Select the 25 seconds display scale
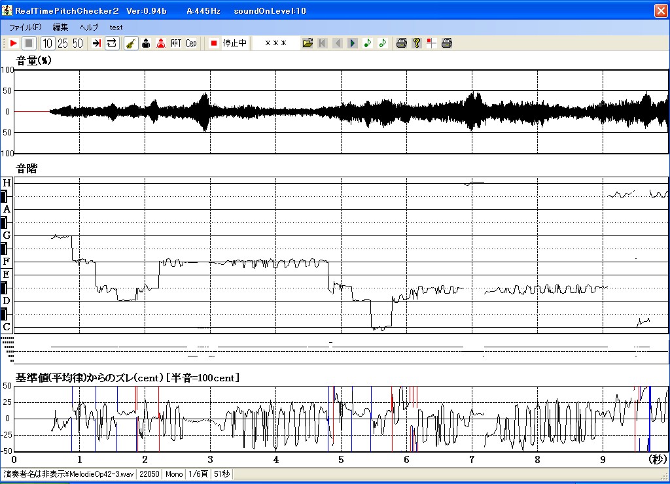The width and height of the screenshot is (670, 484). (x=62, y=43)
